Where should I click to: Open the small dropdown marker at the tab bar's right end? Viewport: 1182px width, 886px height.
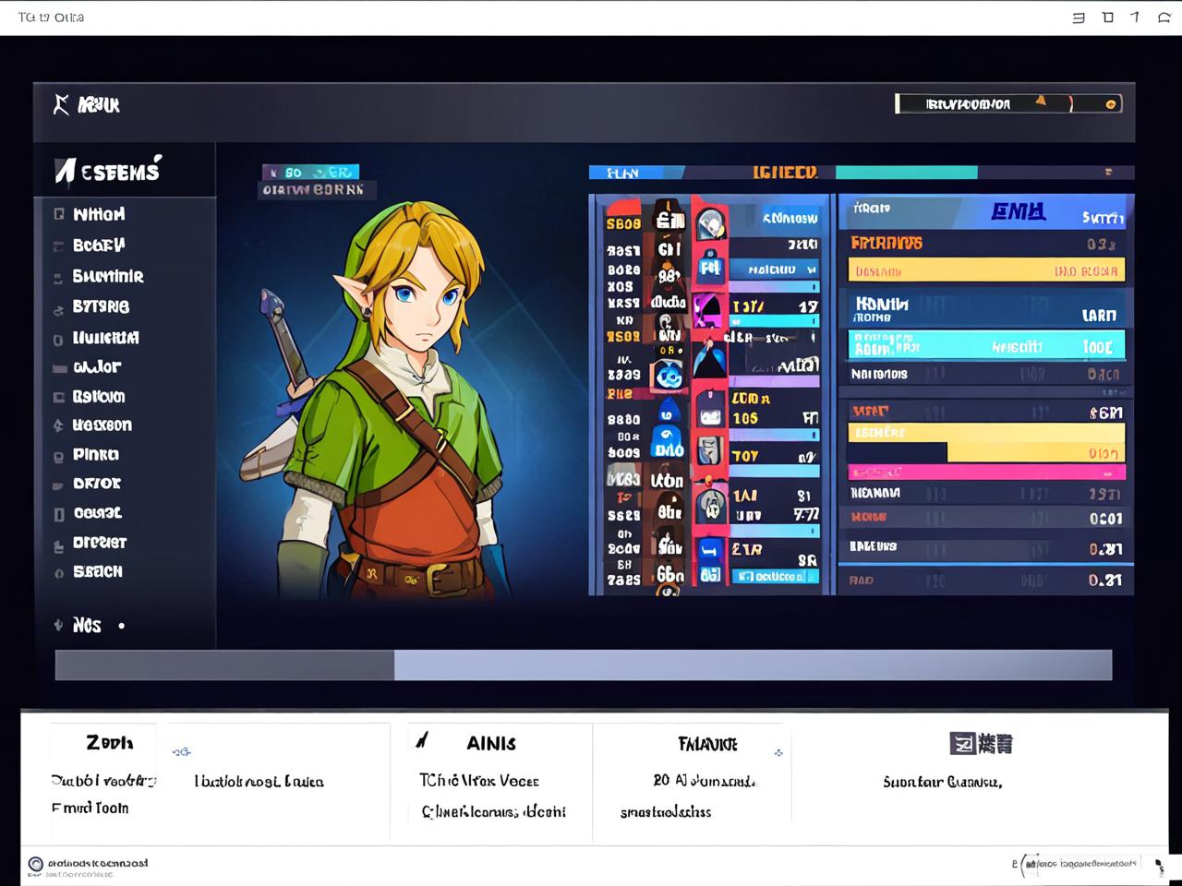click(x=1108, y=172)
